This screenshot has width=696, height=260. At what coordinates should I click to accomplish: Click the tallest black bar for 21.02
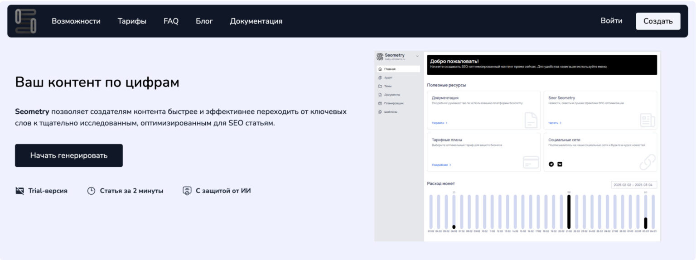coord(569,212)
